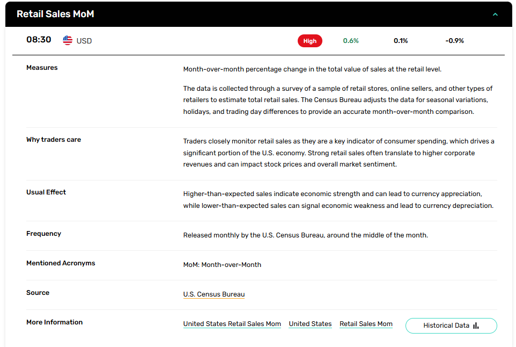Open the Historical Data button
The height and width of the screenshot is (347, 516).
point(451,326)
